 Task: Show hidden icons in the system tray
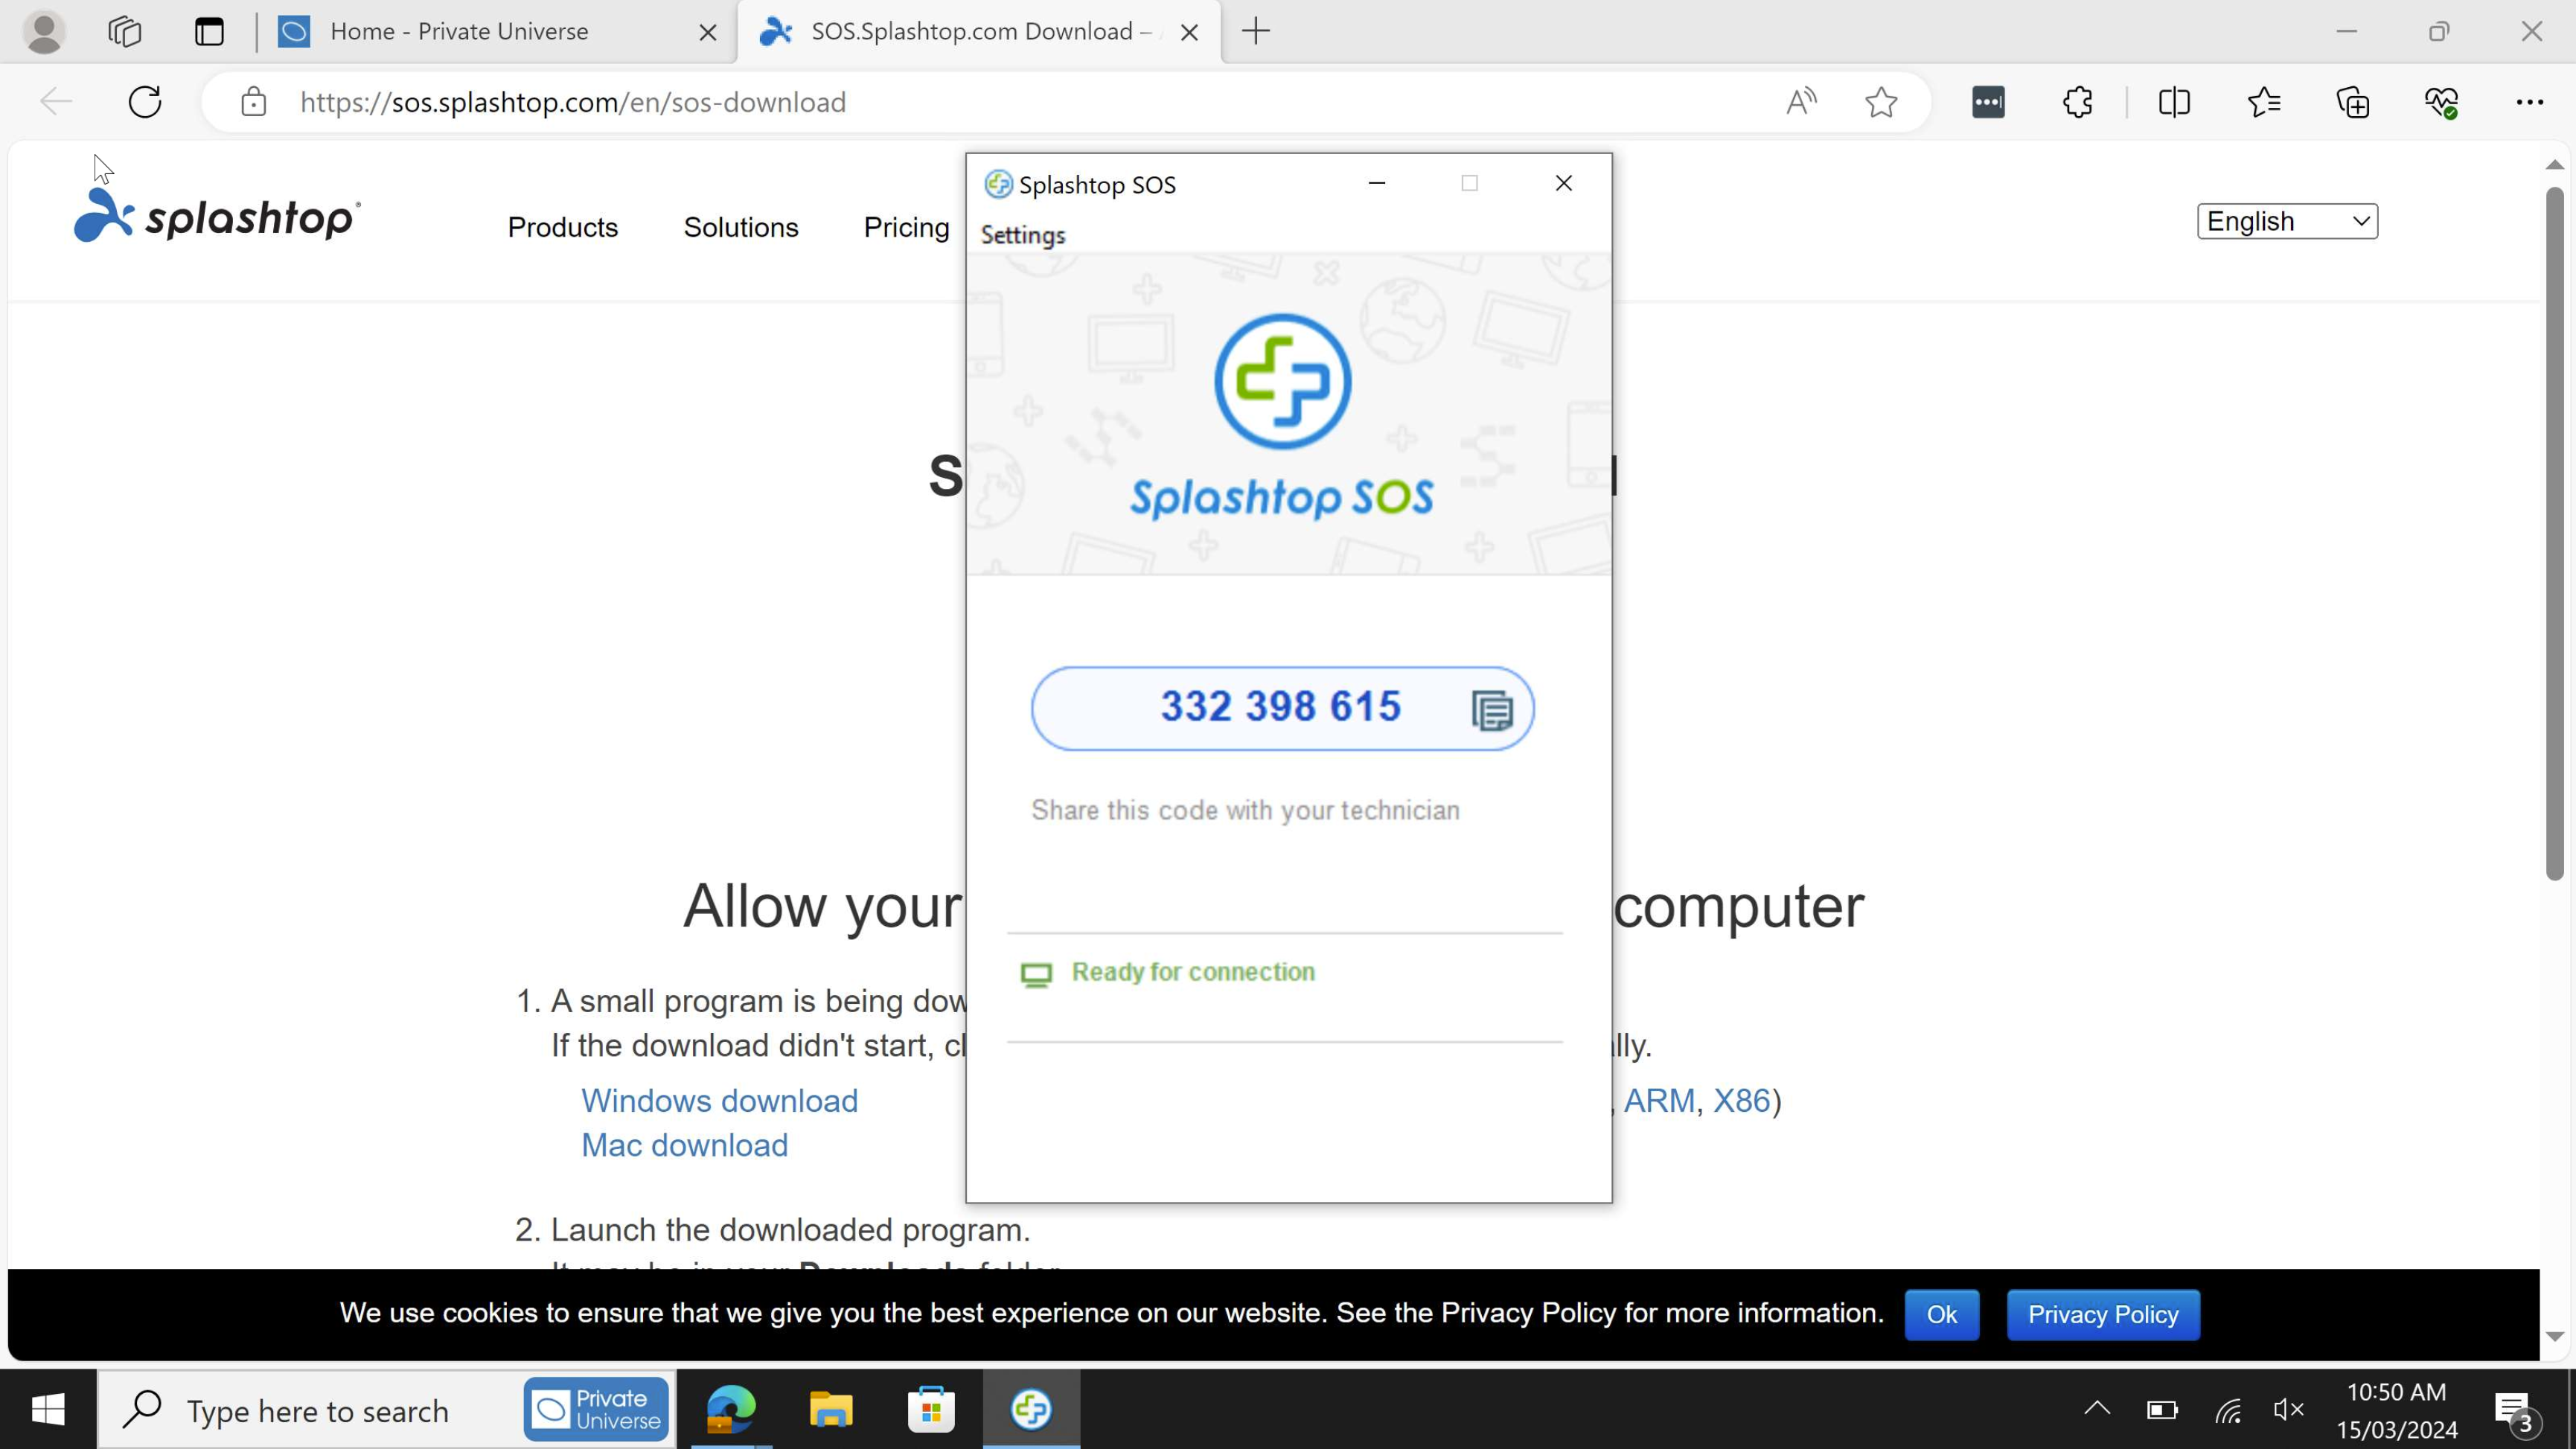[2096, 1409]
